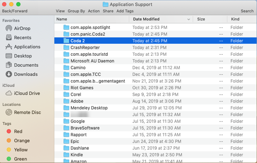This screenshot has height=163, width=257.
Task: Filter by the Orange tag
Action: pos(18,140)
